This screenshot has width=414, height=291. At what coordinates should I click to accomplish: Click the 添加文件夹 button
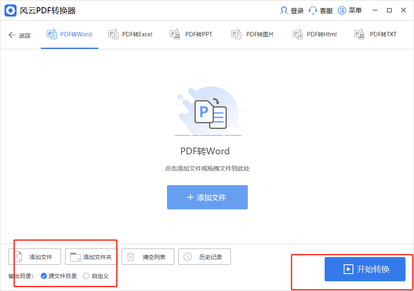click(91, 257)
